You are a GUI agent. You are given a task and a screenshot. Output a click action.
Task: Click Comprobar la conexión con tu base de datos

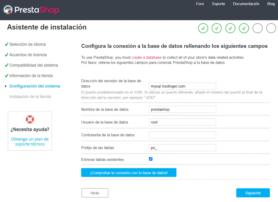pos(129,172)
